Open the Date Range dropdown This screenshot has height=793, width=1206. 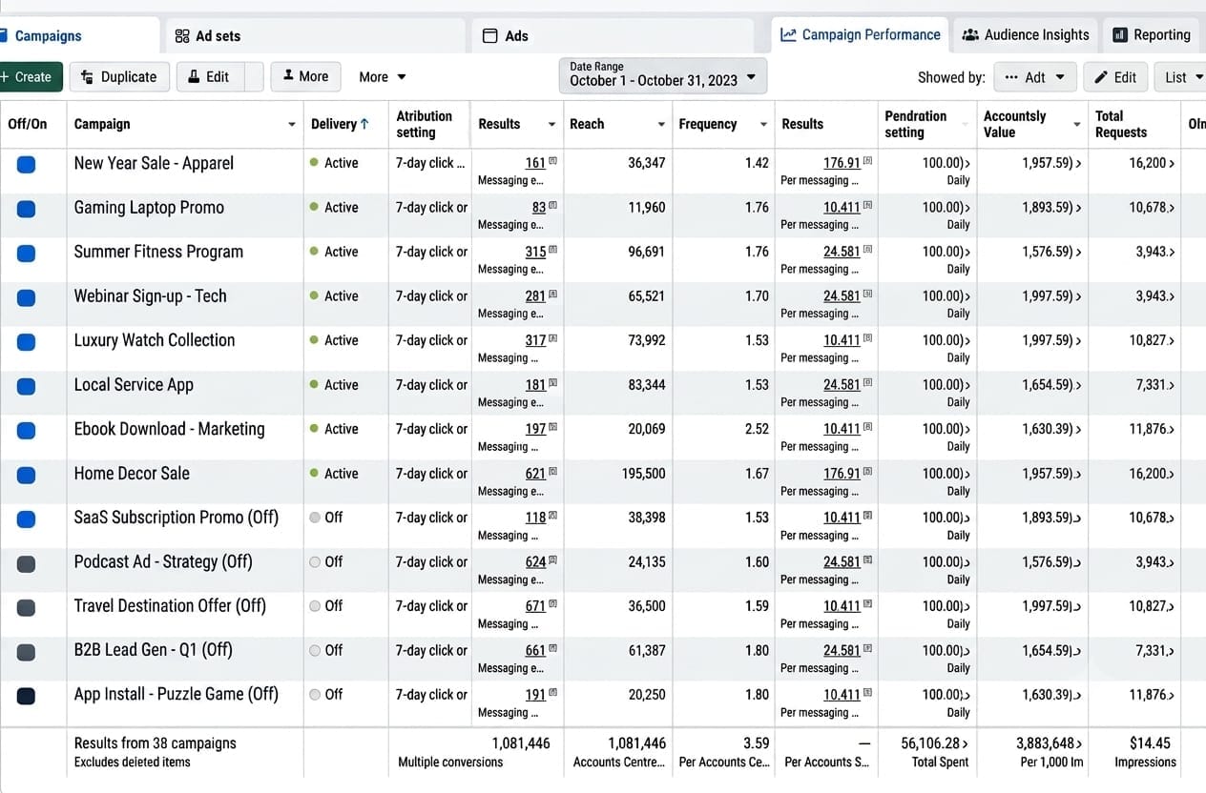663,75
